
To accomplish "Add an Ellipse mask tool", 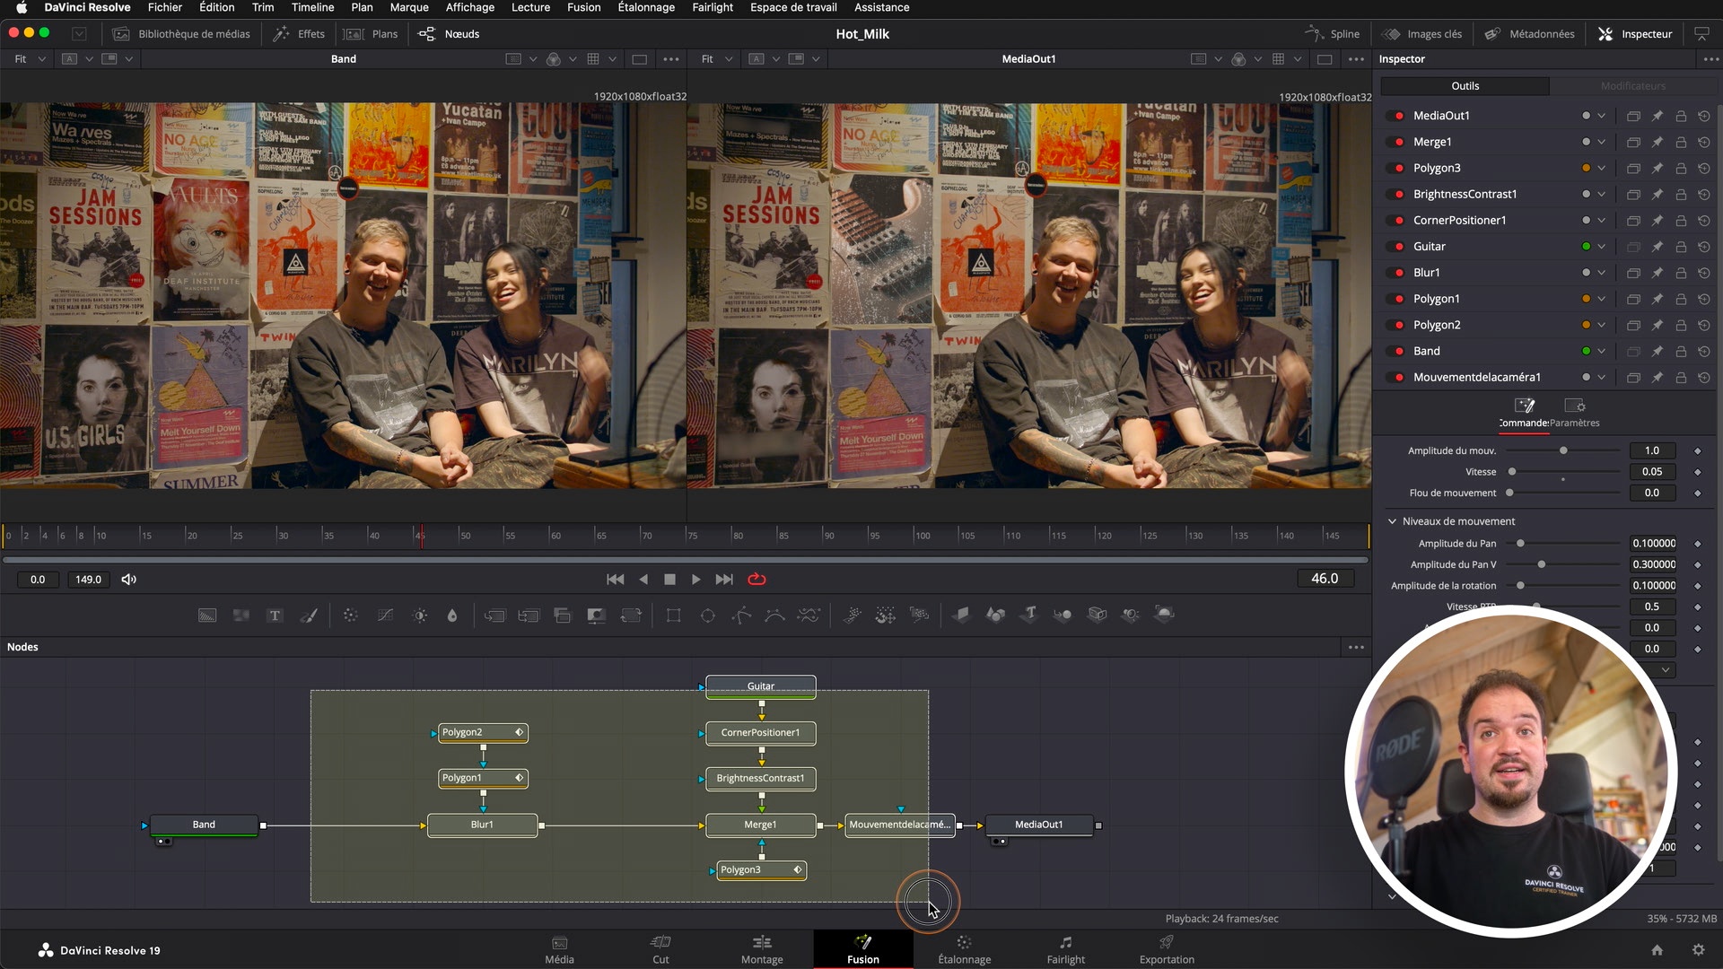I will pyautogui.click(x=707, y=615).
